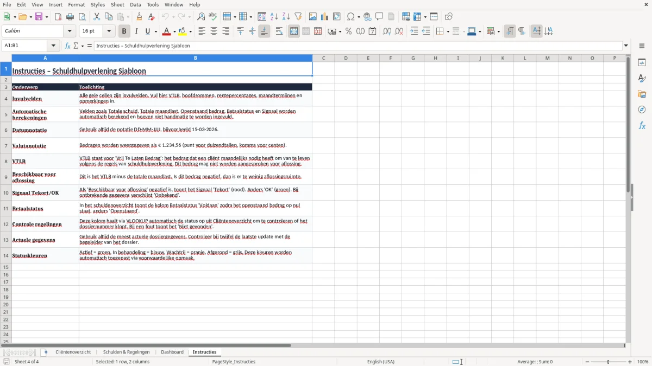Sort ascending A to Z
Viewport: 652px width, 366px height.
click(274, 17)
